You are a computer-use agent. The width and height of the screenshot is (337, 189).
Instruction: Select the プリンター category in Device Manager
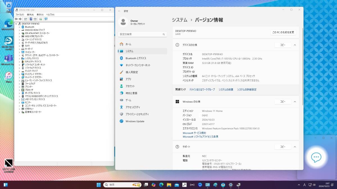click(29, 87)
